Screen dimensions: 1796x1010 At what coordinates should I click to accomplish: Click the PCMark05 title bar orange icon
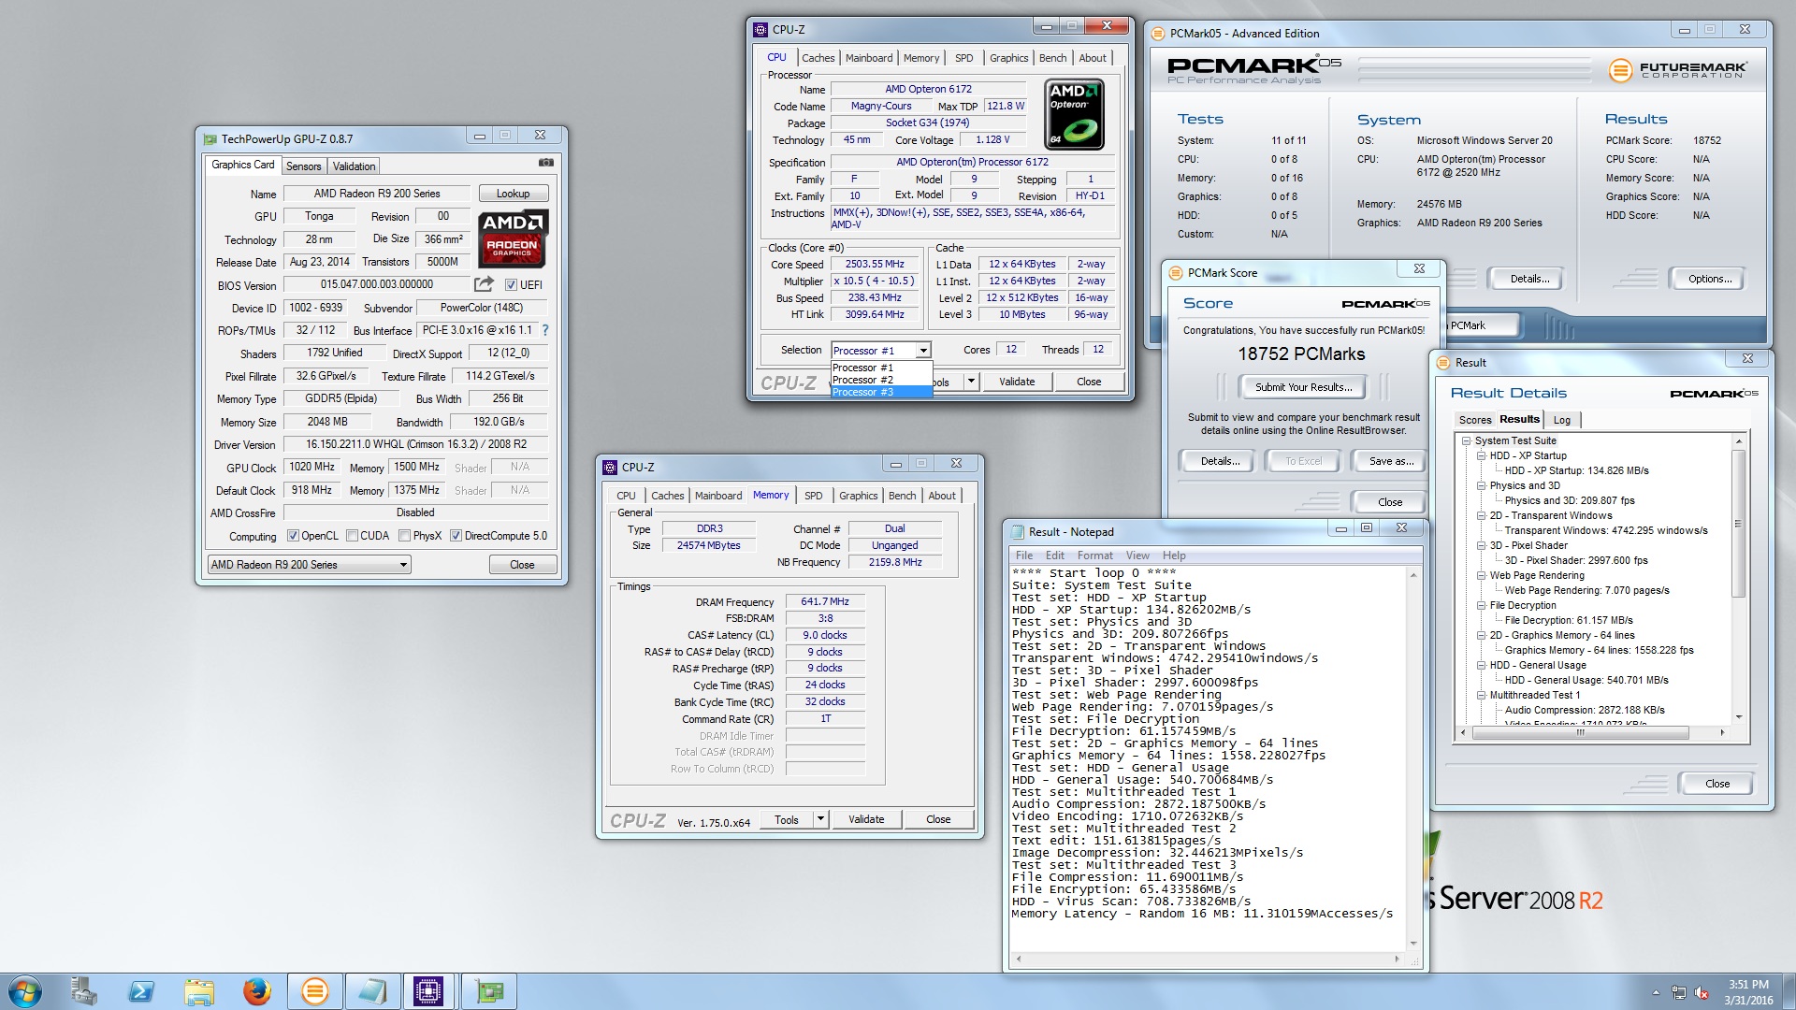1158,33
